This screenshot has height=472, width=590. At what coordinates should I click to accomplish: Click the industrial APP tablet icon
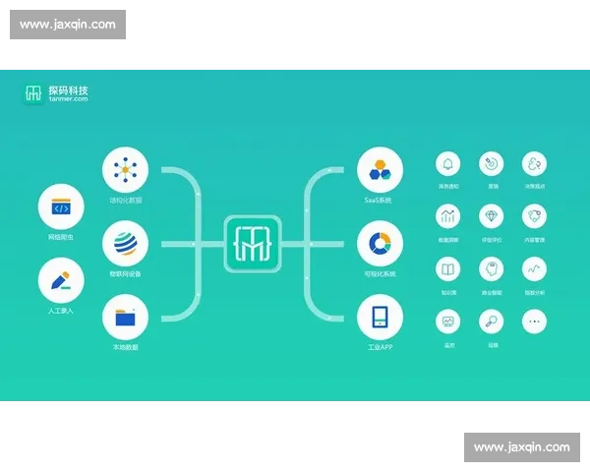[x=380, y=318]
